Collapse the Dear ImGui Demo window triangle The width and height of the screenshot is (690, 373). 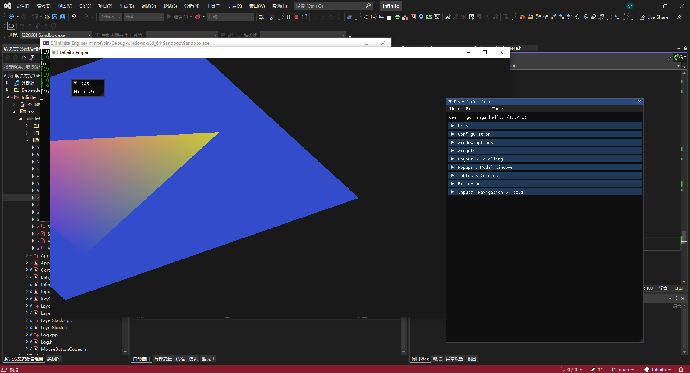tap(450, 102)
